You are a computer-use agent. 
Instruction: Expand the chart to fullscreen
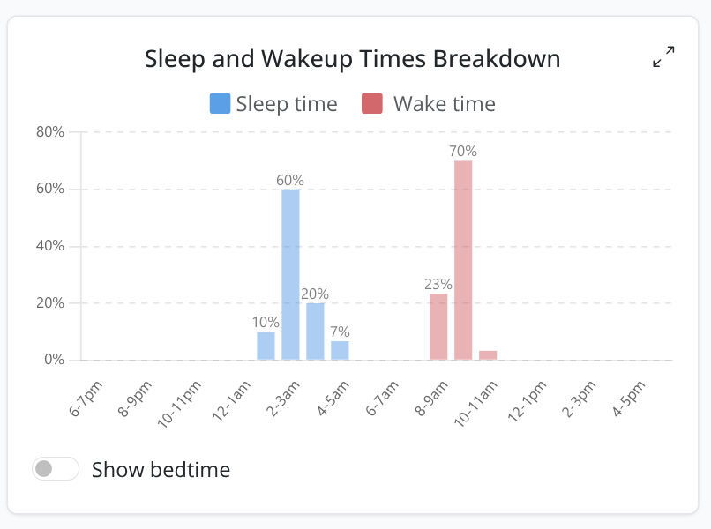(x=663, y=57)
